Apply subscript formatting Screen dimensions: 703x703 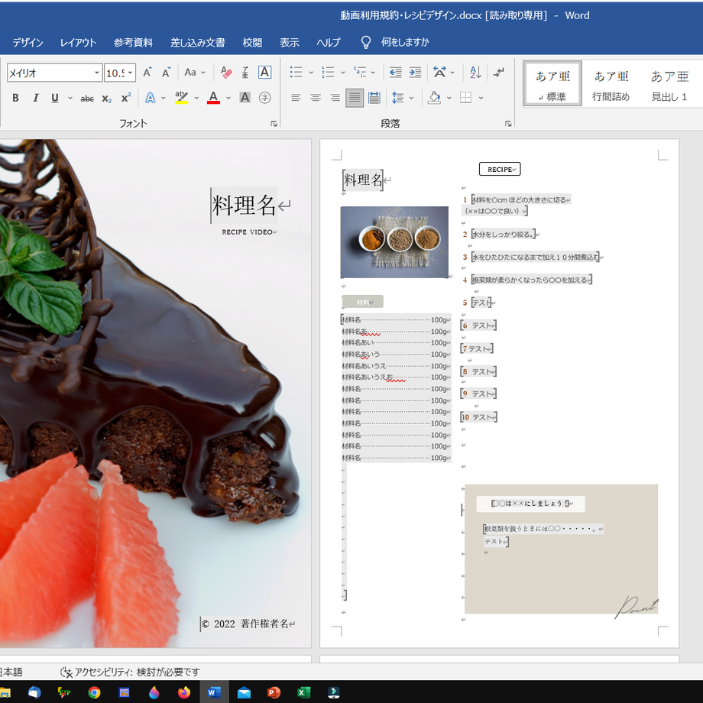(x=106, y=98)
